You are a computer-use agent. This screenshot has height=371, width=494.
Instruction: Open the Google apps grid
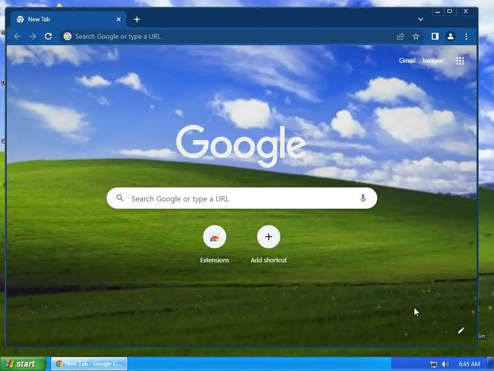click(x=460, y=60)
